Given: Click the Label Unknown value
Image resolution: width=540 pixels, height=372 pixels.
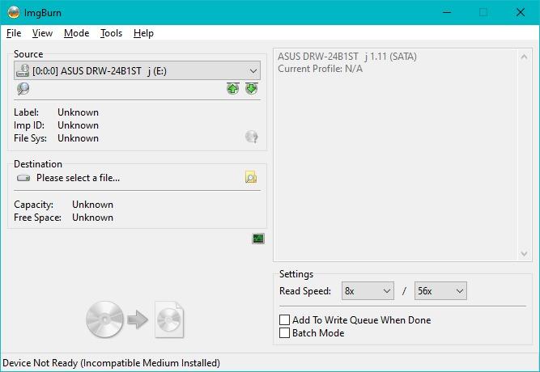Looking at the screenshot, I should click(x=79, y=112).
